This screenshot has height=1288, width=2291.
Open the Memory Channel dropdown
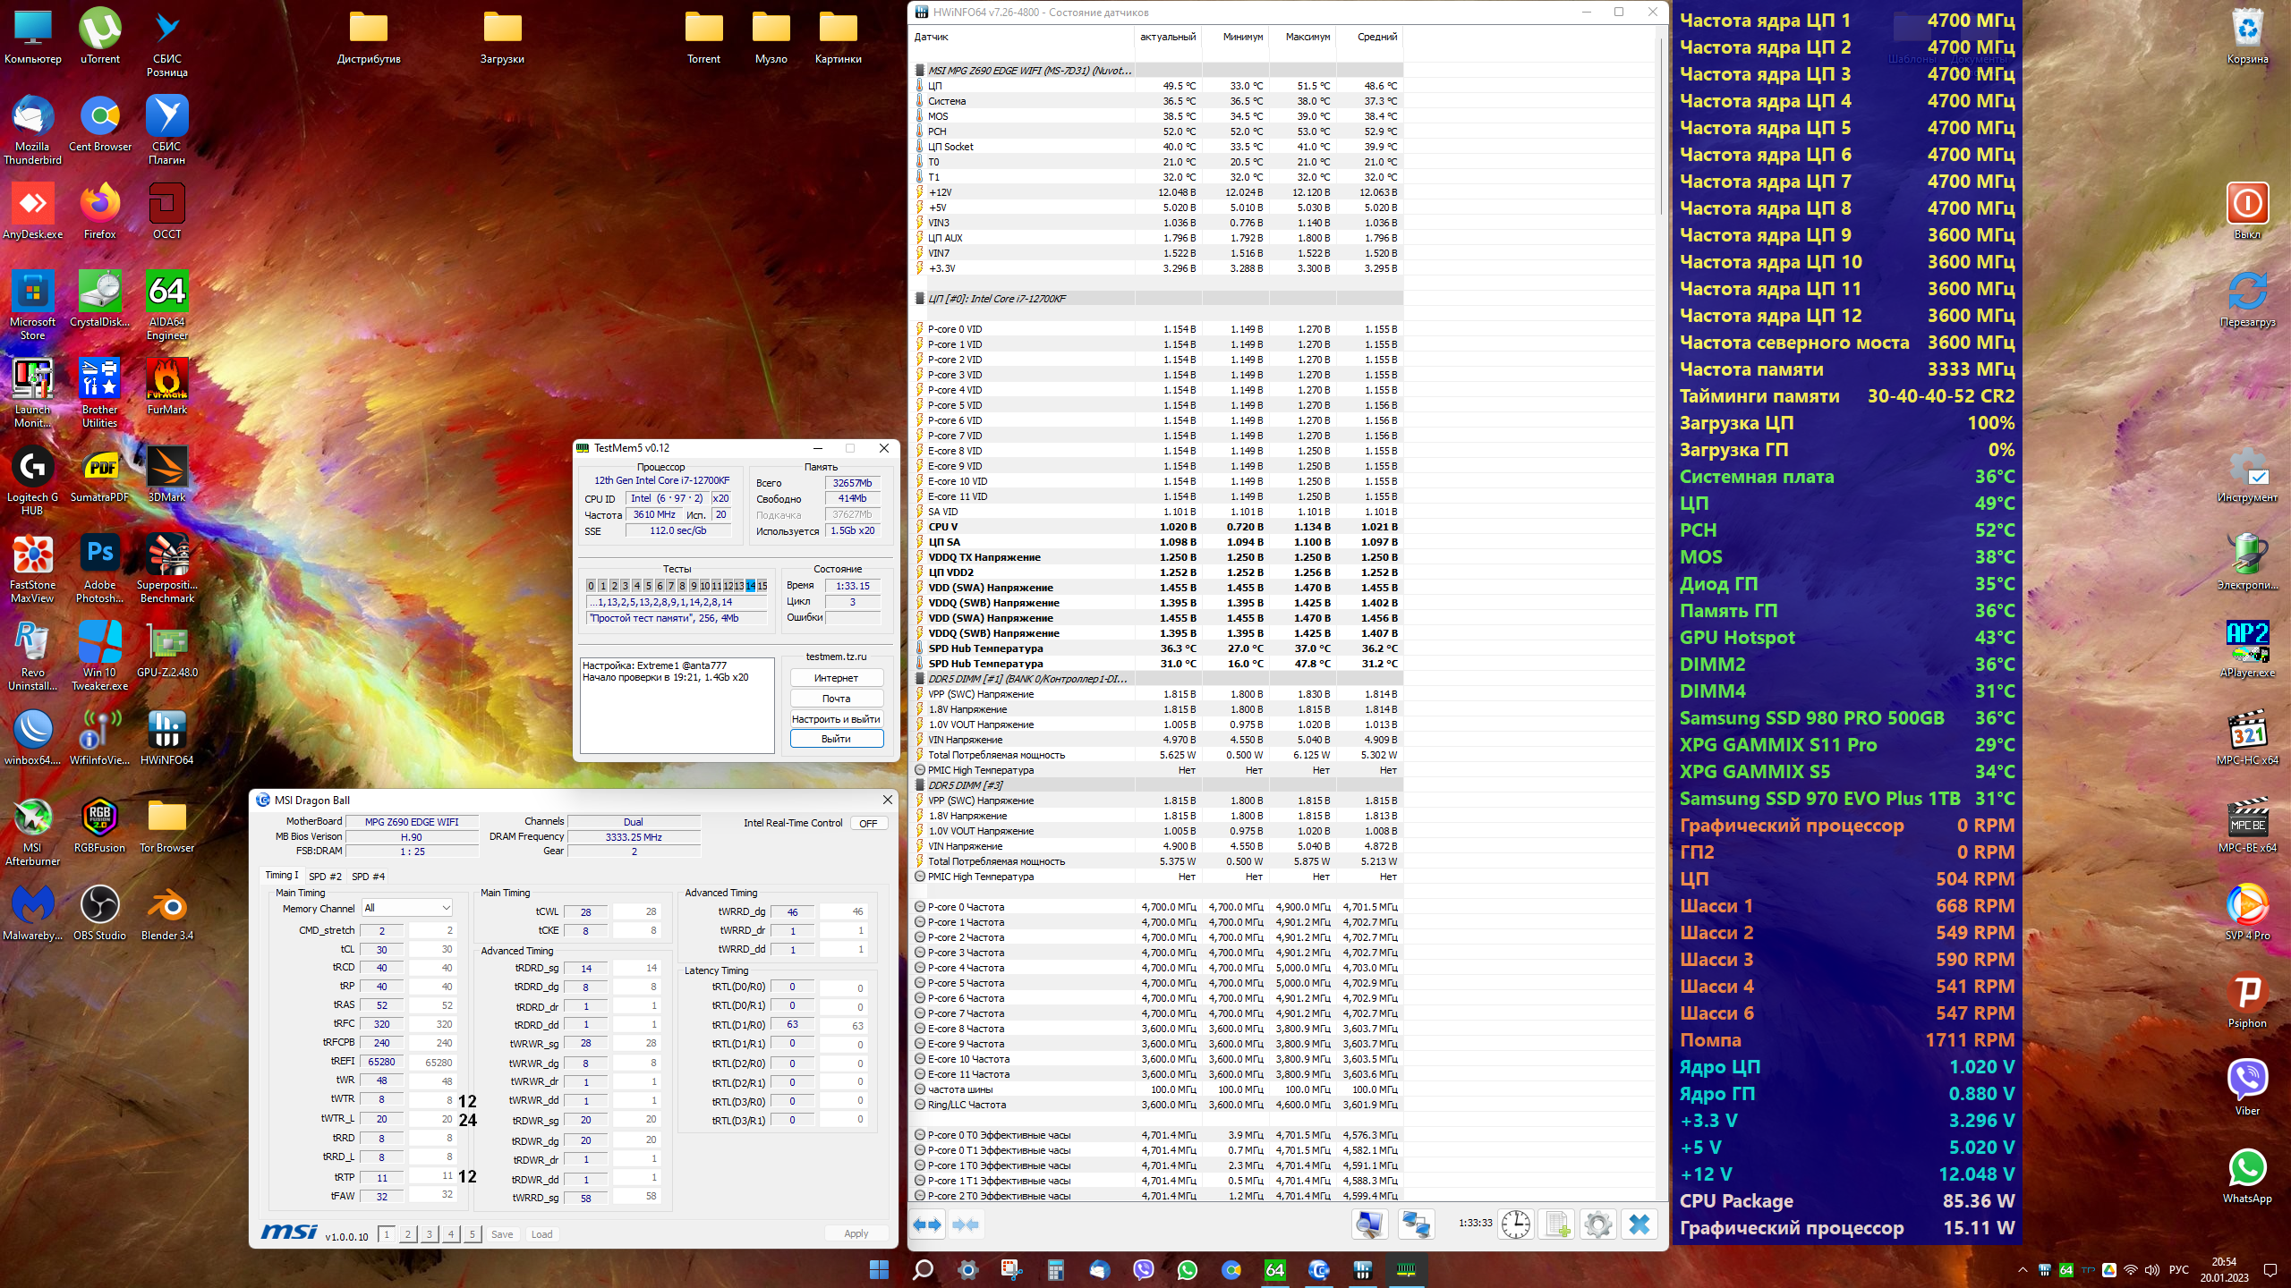click(x=407, y=908)
